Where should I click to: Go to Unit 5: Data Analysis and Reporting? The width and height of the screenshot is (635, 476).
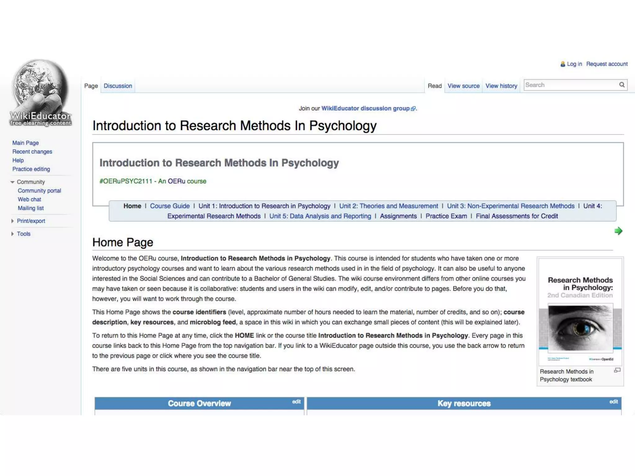click(x=320, y=216)
